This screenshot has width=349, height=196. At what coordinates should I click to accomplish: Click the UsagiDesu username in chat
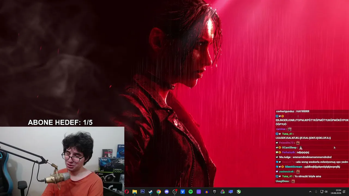[282, 181]
